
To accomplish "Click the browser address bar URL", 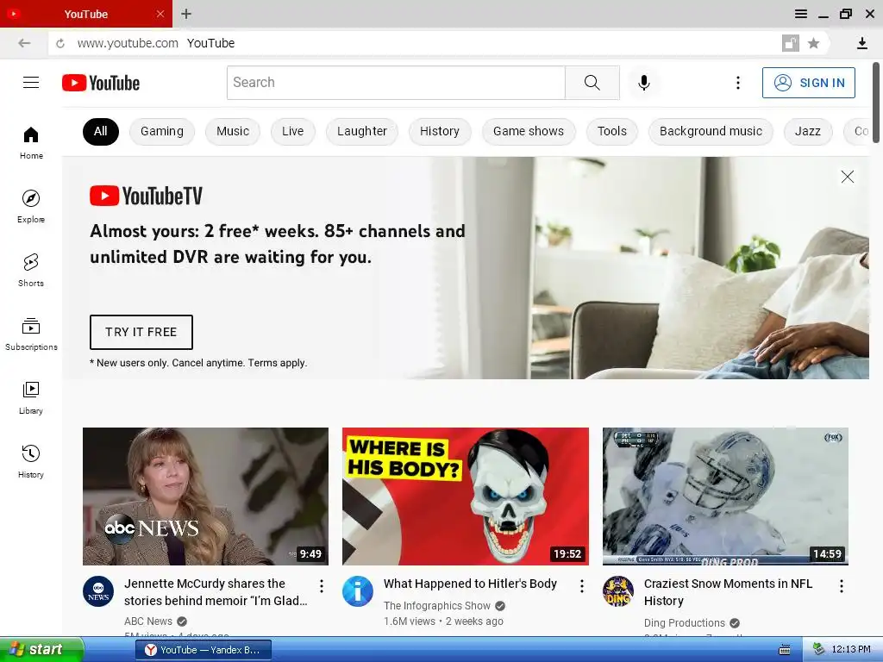I will (x=128, y=43).
